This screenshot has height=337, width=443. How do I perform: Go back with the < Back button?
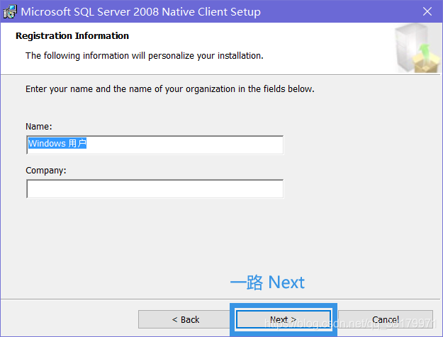[x=185, y=319]
